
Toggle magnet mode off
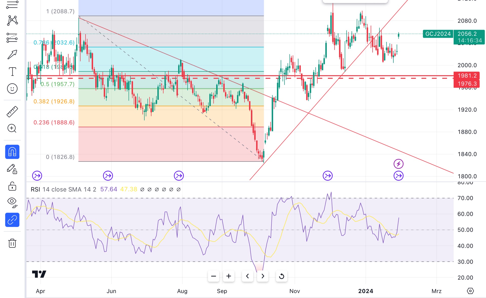[x=12, y=152]
